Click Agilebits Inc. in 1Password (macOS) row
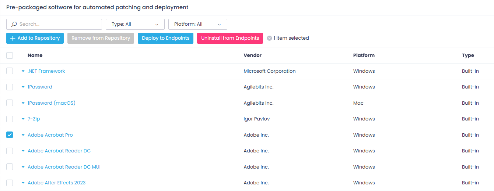 (259, 103)
